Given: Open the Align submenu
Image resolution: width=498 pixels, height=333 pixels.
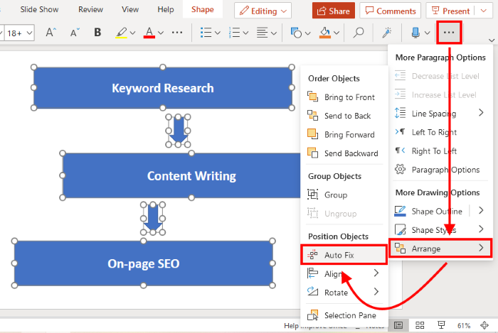Looking at the screenshot, I should (344, 273).
